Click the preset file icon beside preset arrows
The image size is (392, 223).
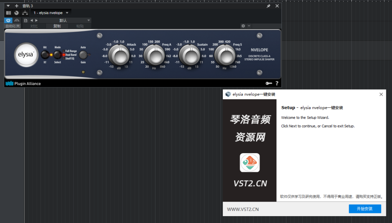[25, 20]
